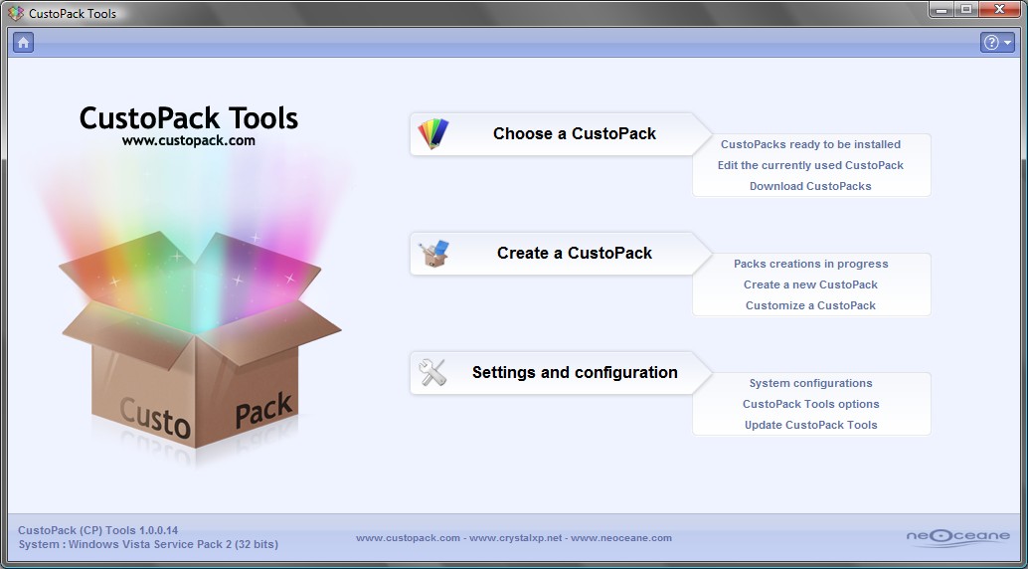Show Packs creations in progress
This screenshot has height=569, width=1028.
tap(810, 264)
